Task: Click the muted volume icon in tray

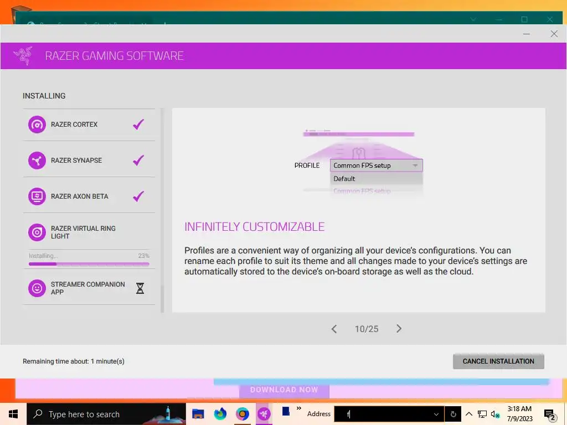Action: [x=495, y=414]
